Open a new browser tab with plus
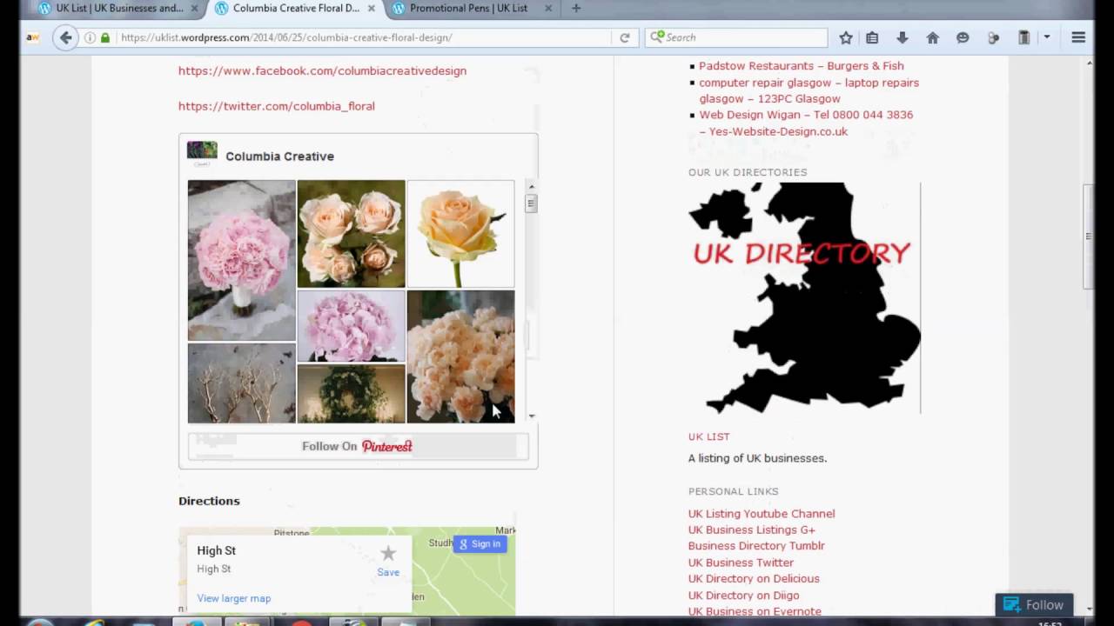Viewport: 1114px width, 626px height. [x=576, y=9]
